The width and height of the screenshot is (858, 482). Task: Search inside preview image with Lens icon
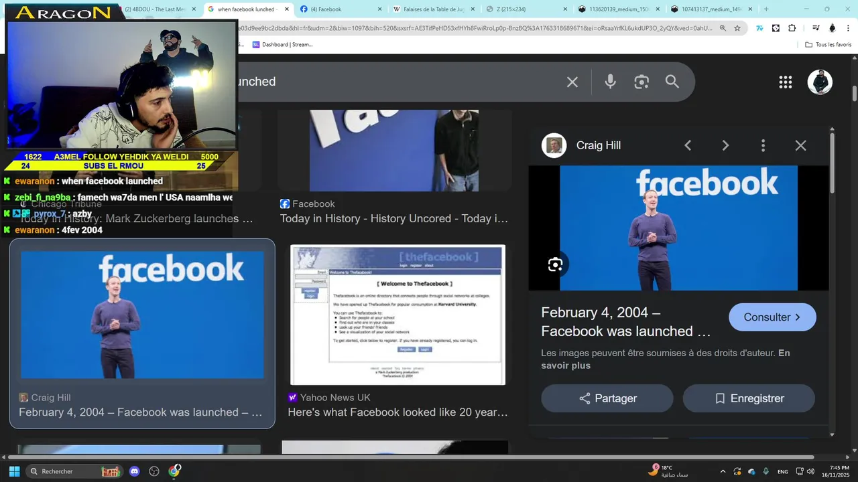(555, 264)
